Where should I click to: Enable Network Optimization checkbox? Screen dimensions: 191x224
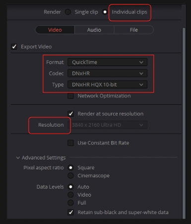coord(70,96)
